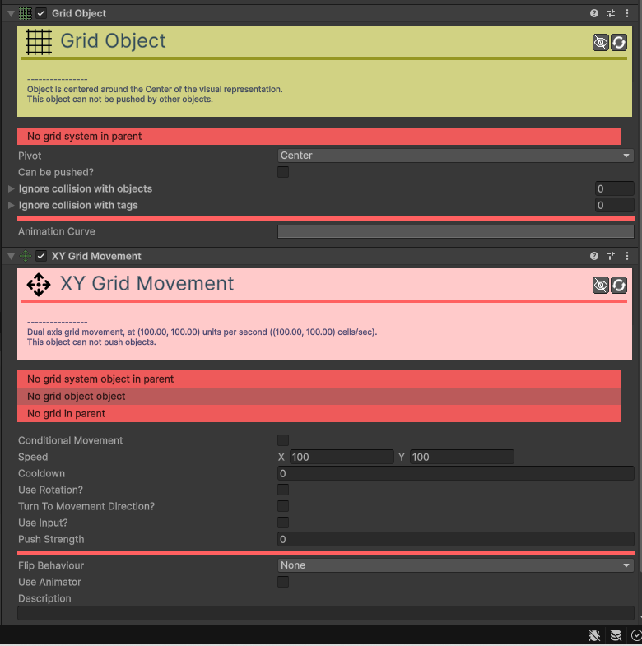
Task: Click refresh icon in XY Grid Movement banner
Action: tap(619, 286)
